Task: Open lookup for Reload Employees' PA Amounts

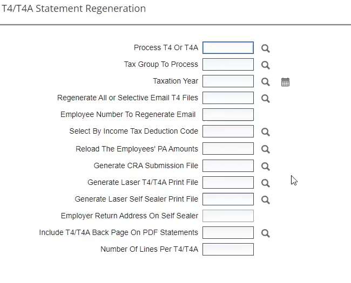Action: (265, 149)
